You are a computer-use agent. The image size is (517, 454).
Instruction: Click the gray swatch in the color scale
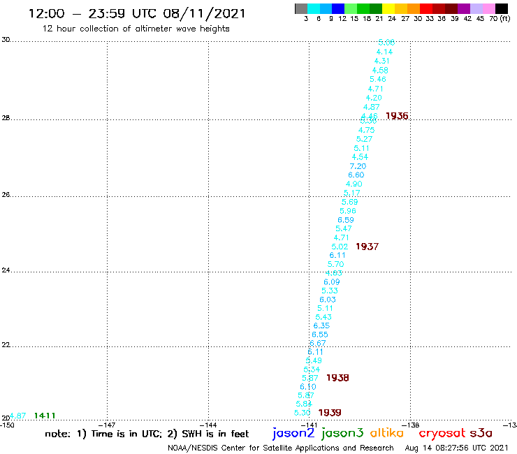(301, 8)
